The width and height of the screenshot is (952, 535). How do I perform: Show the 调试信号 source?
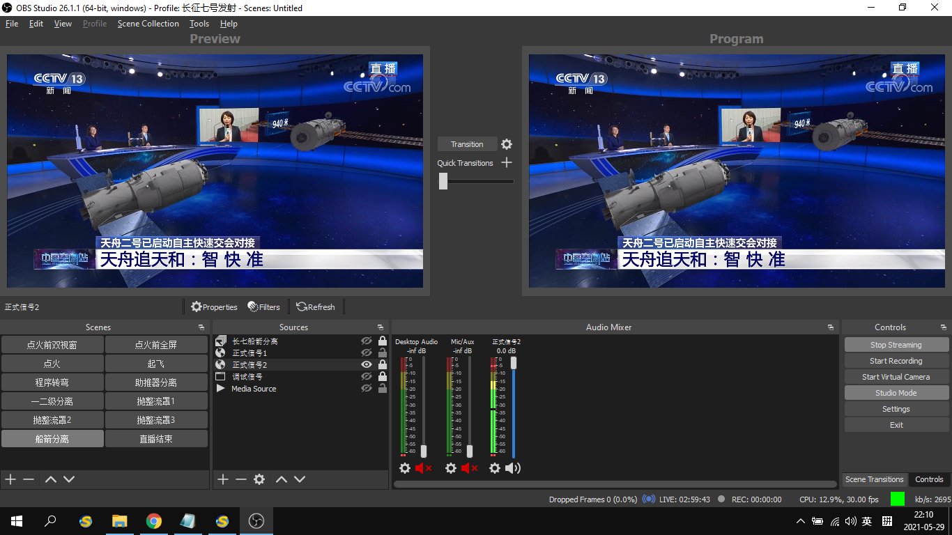coord(367,377)
